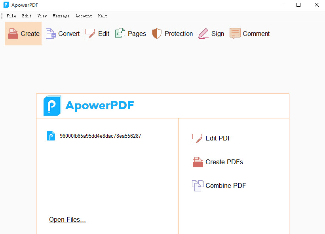Open recent file 96000fb65a95dd4e8dac78ea556287
Viewport: 325px width, 234px height.
tap(94, 136)
